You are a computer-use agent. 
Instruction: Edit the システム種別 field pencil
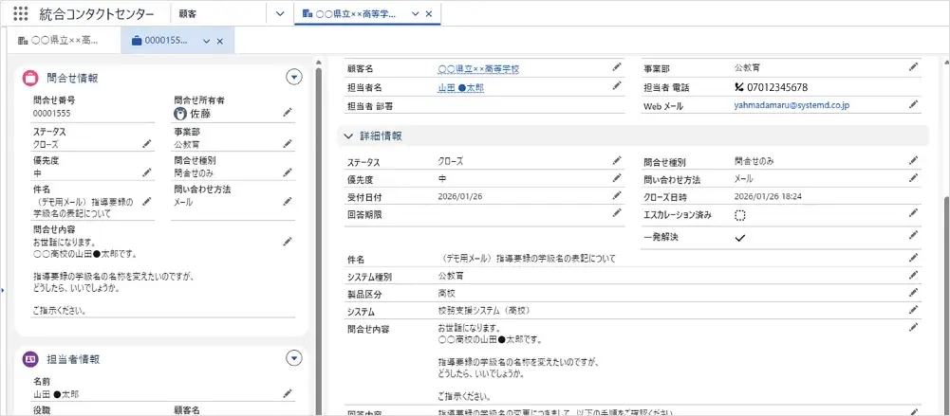914,275
